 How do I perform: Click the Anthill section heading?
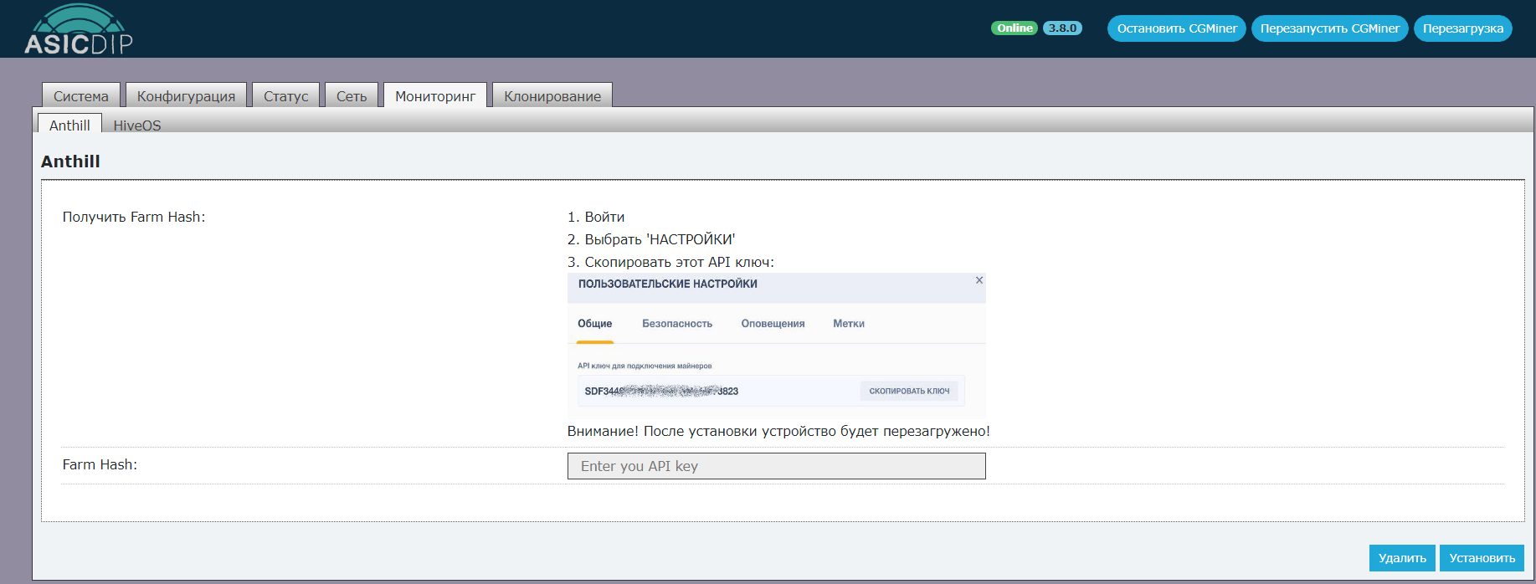70,161
